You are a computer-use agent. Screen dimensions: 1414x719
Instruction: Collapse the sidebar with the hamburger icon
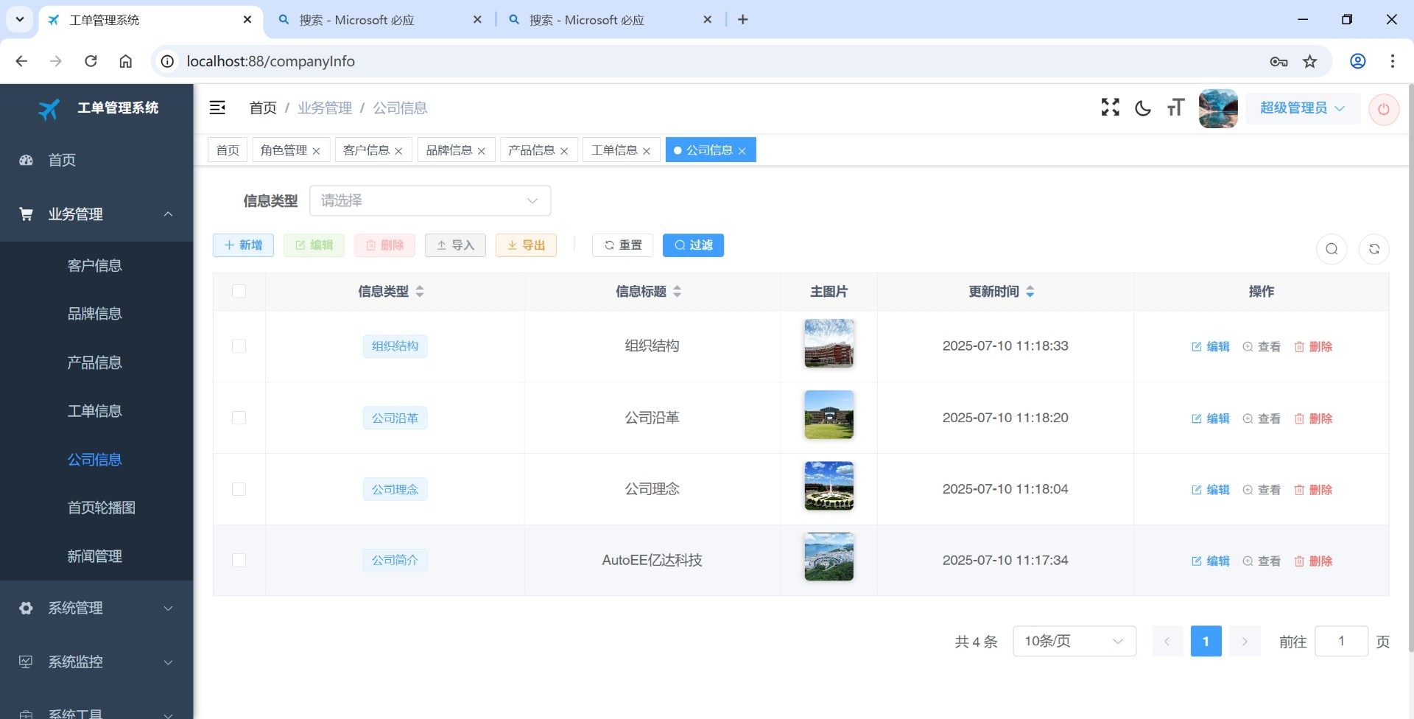click(x=217, y=108)
